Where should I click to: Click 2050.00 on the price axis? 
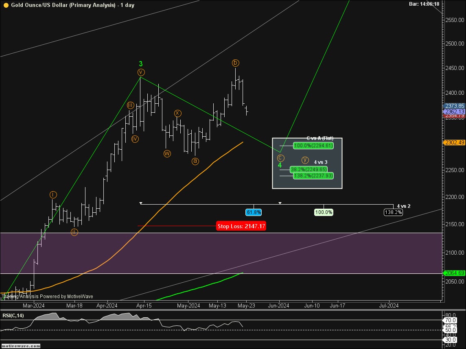455,281
